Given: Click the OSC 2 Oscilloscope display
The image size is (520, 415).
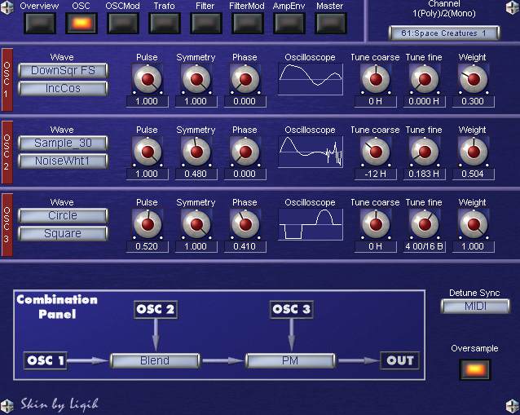Looking at the screenshot, I should click(310, 152).
